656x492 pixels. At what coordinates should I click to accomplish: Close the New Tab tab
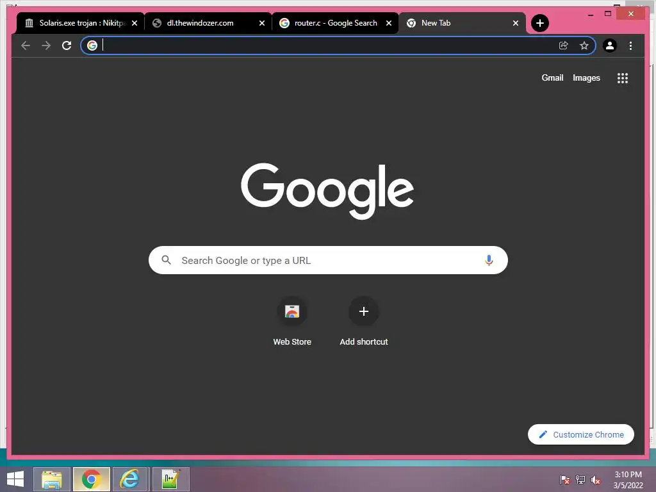[516, 24]
